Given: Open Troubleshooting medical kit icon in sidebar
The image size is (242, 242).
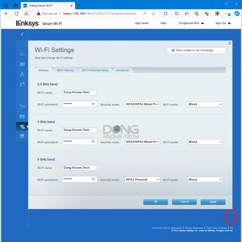Looking at the screenshot, I should (22, 117).
